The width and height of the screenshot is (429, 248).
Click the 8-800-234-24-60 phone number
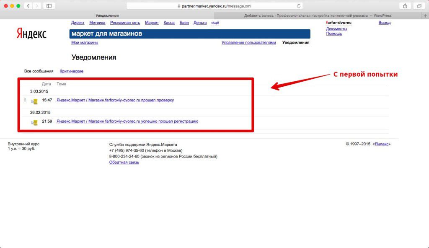124,156
